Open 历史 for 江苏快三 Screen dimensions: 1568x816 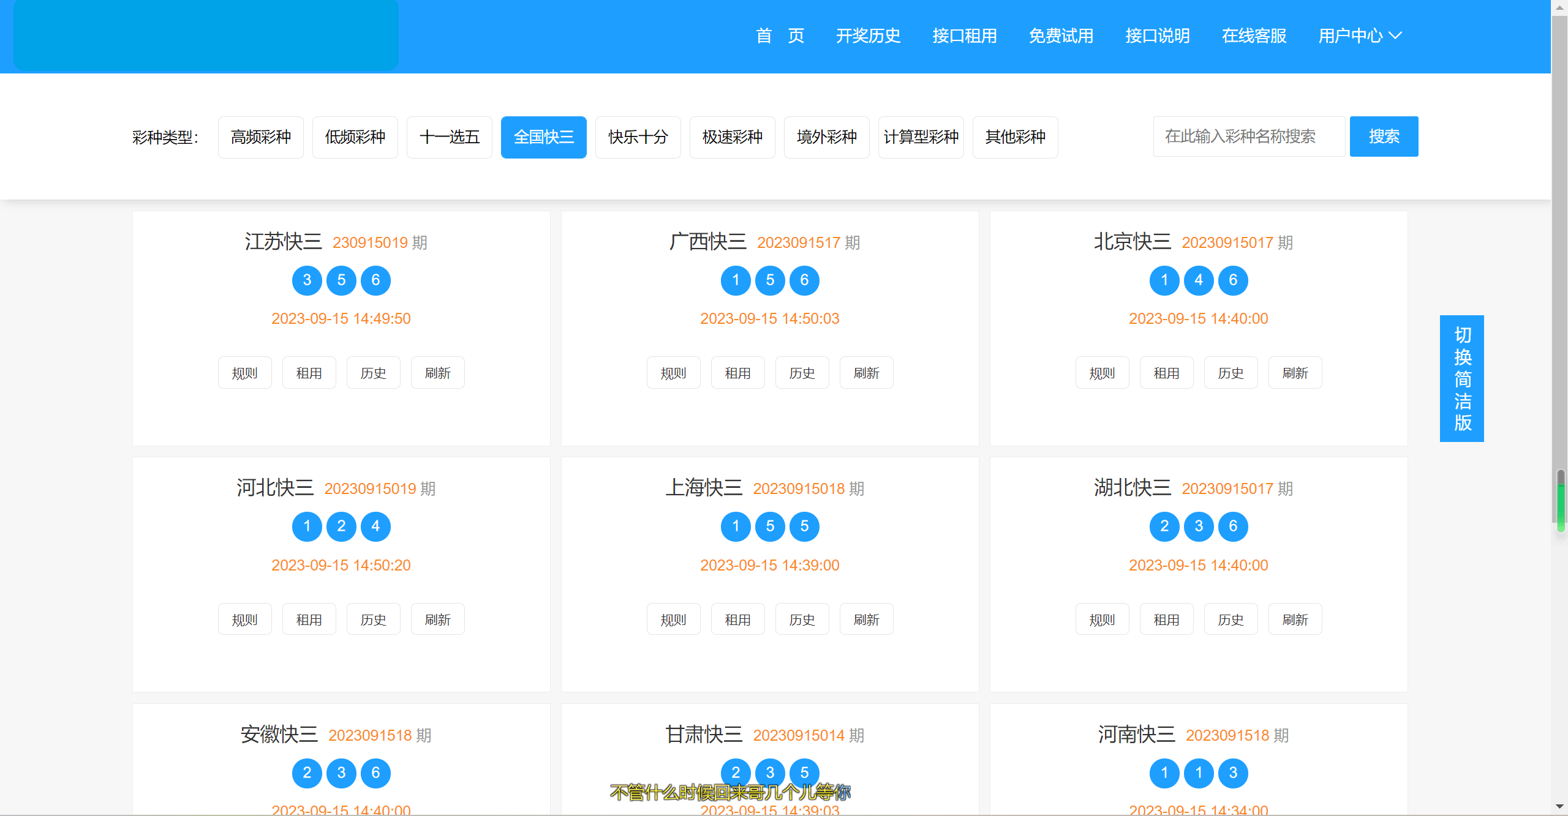pos(374,373)
